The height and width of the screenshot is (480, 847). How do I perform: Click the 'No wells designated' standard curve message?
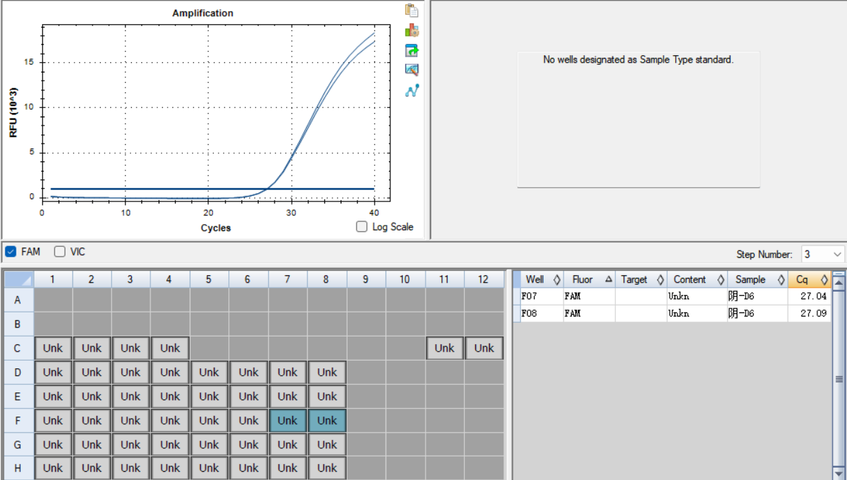click(x=638, y=60)
